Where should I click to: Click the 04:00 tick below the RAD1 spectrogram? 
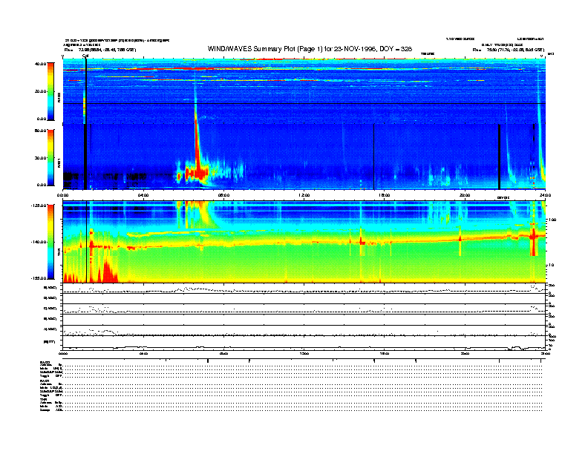[143, 195]
